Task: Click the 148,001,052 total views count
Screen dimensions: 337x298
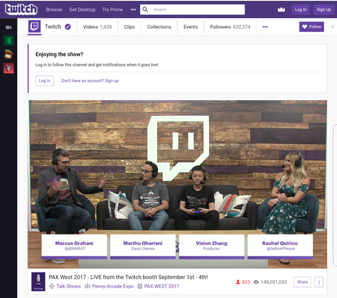Action: click(274, 282)
